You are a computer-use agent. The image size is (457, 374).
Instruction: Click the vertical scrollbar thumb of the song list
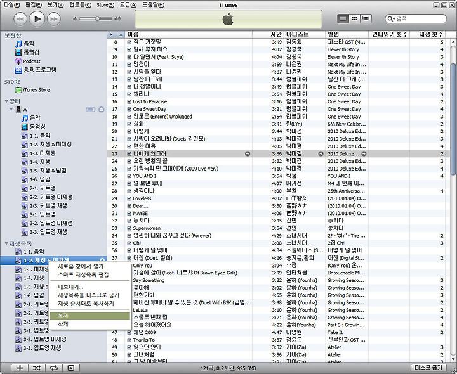coord(453,119)
